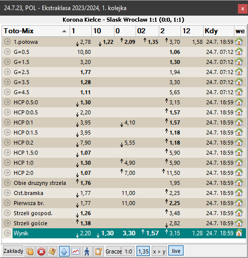Toggle the 1,35 filter button
This screenshot has height=258, width=248.
(x=143, y=251)
